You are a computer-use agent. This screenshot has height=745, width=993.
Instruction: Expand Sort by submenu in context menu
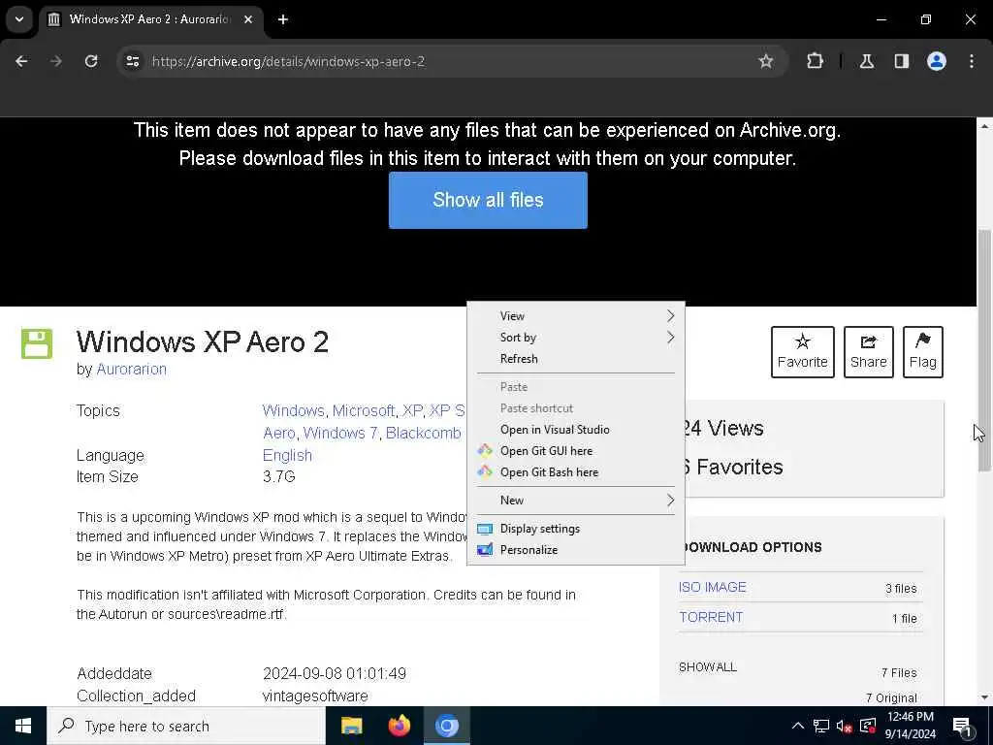(x=576, y=337)
